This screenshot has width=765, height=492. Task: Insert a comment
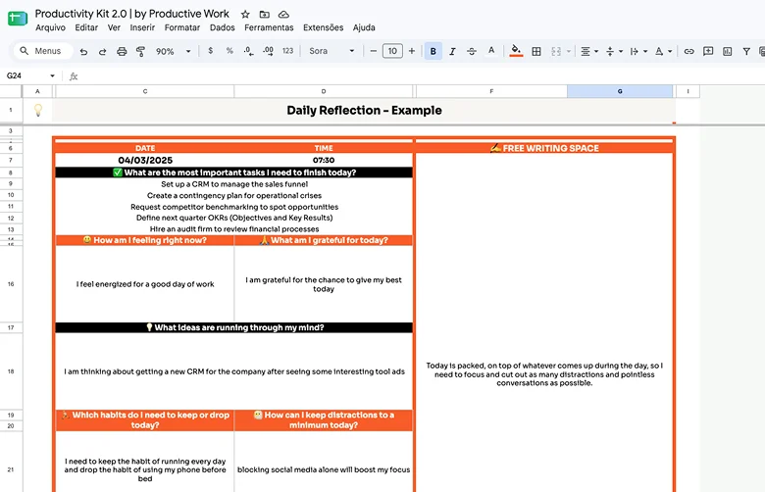(708, 51)
